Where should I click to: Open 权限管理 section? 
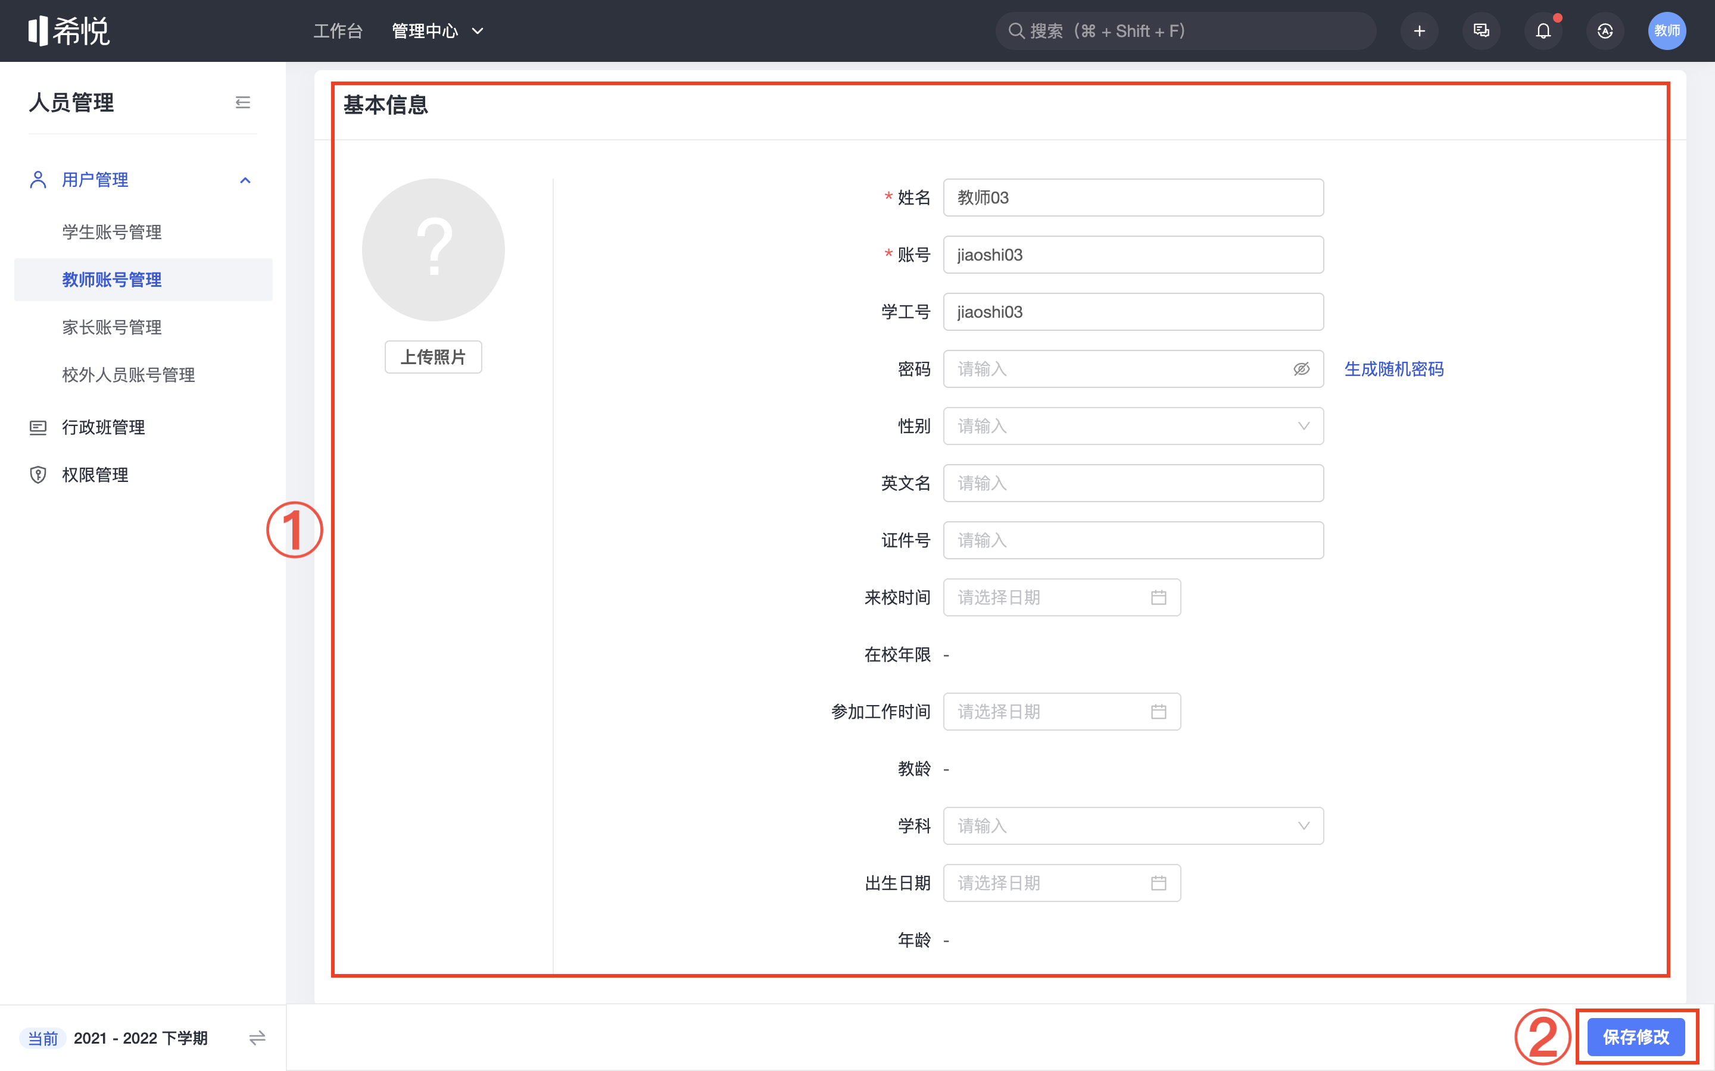[95, 475]
